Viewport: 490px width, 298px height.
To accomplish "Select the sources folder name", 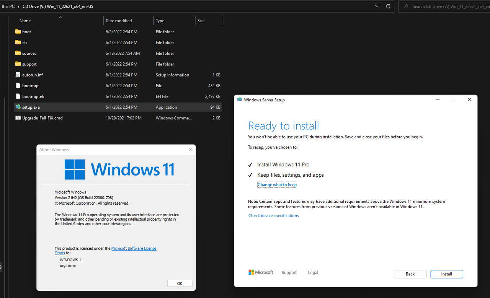I will tap(29, 53).
